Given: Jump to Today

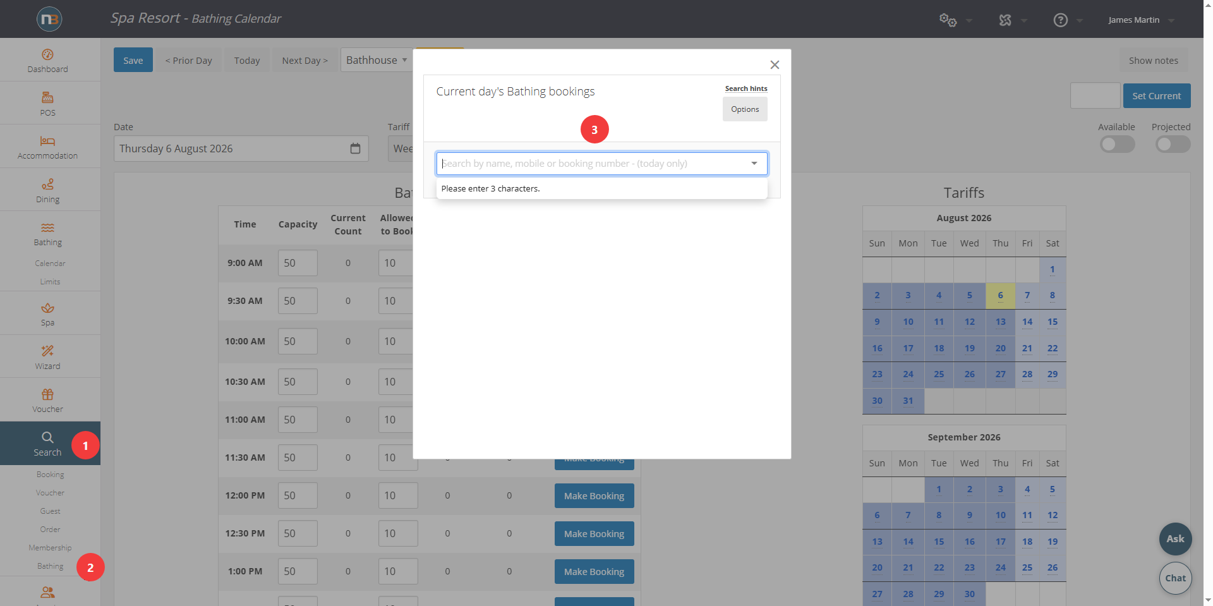Looking at the screenshot, I should point(247,60).
